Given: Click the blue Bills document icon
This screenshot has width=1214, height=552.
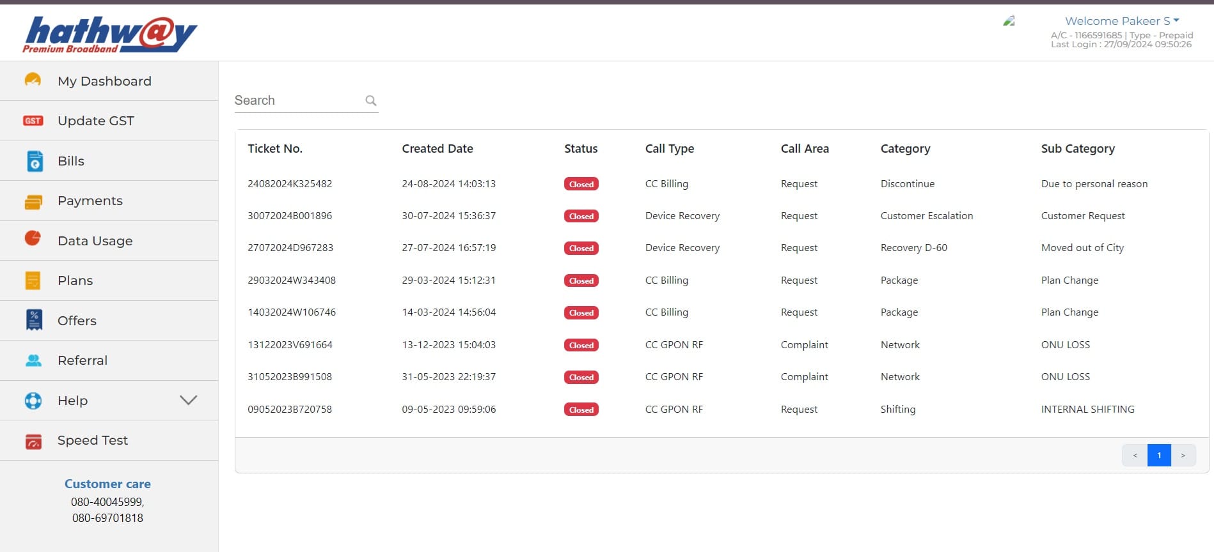Looking at the screenshot, I should tap(35, 161).
